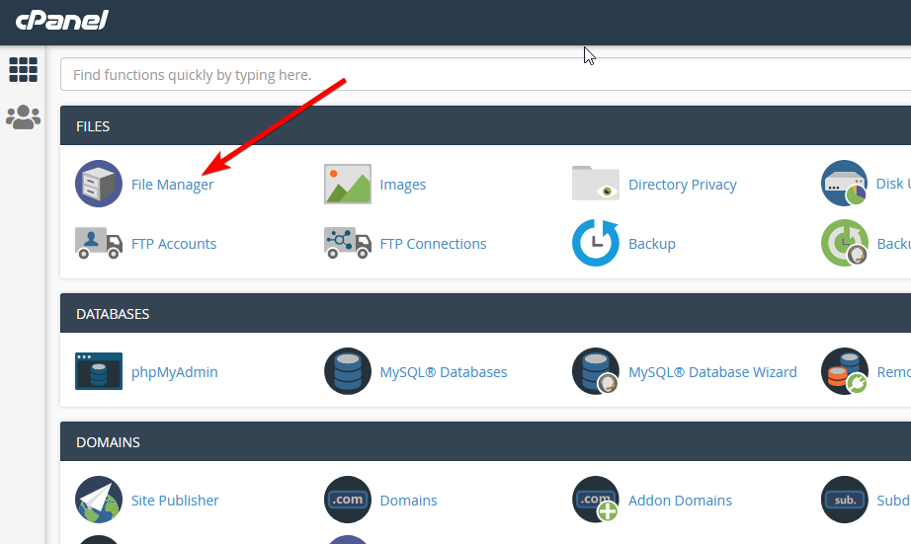
Task: Click the File Manager cabinet icon
Action: tap(99, 184)
